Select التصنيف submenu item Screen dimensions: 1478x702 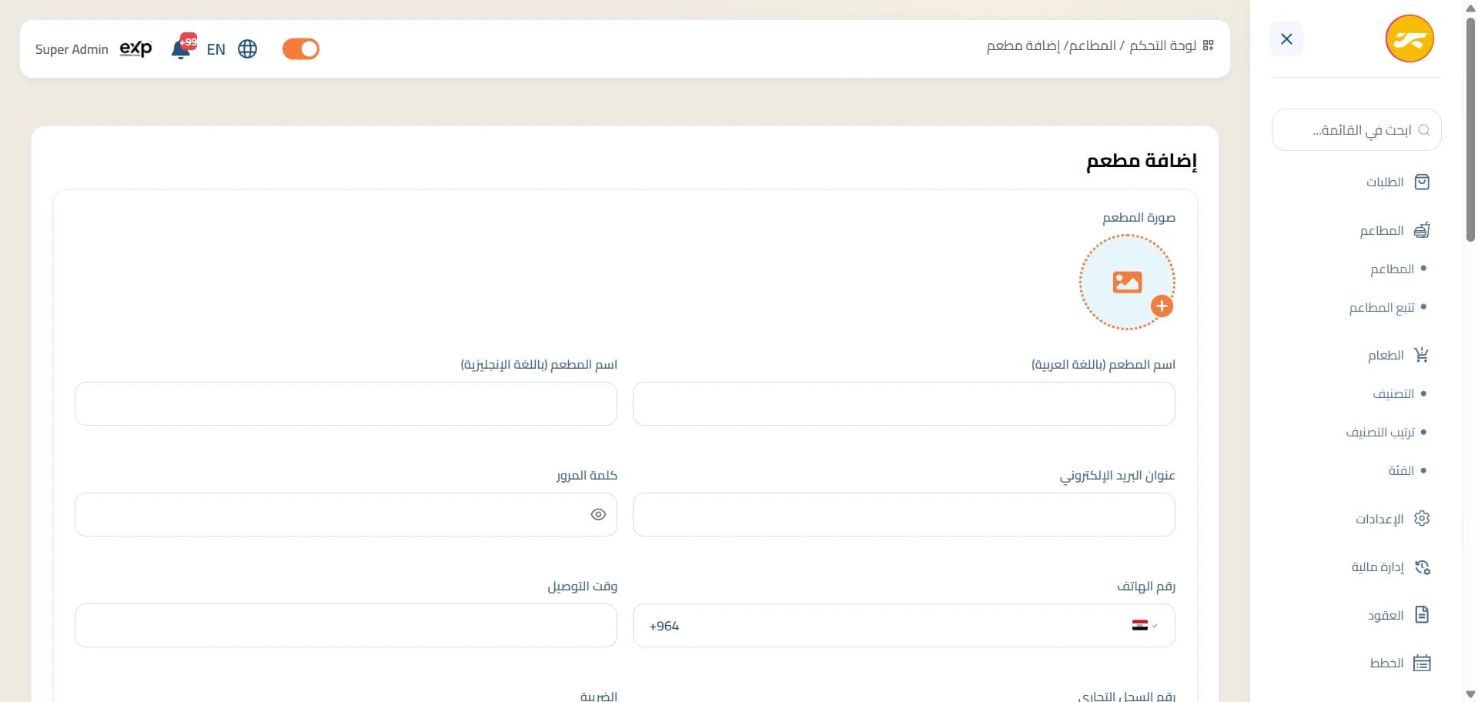tap(1393, 393)
